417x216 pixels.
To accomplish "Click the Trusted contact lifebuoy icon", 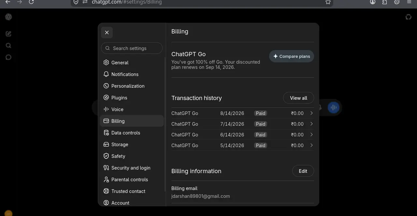I will click(x=106, y=191).
